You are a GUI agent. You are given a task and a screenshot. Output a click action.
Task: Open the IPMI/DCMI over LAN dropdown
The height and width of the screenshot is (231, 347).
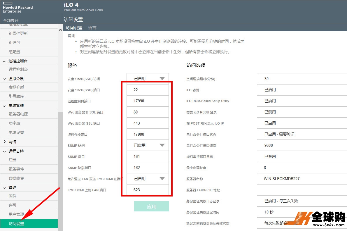click(148, 179)
